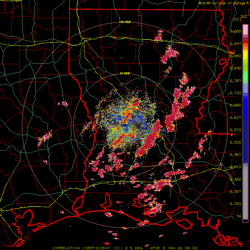
Task: Click the 0.253 legend value
Action: (x=235, y=204)
